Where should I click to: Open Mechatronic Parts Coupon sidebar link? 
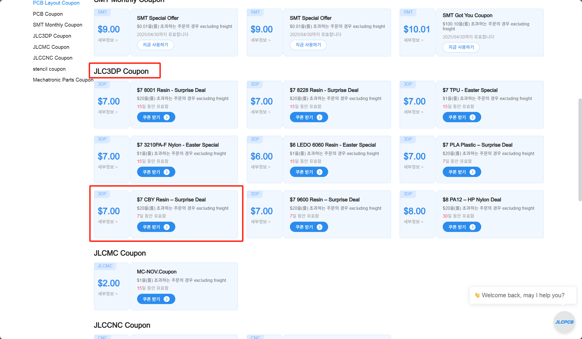(x=63, y=80)
